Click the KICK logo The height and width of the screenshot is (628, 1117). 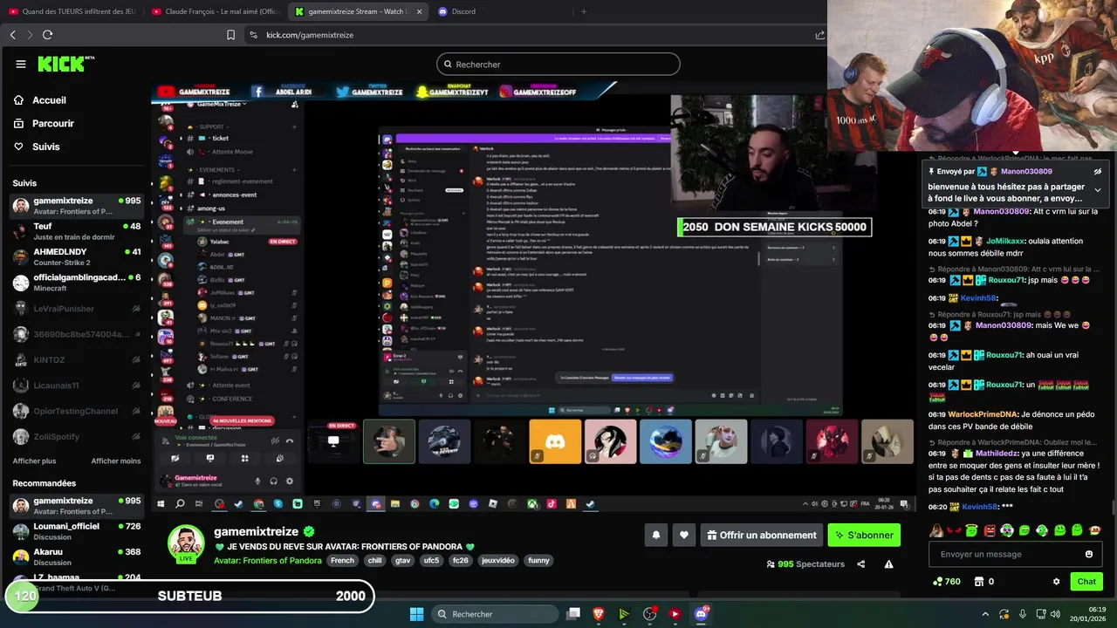(x=65, y=64)
